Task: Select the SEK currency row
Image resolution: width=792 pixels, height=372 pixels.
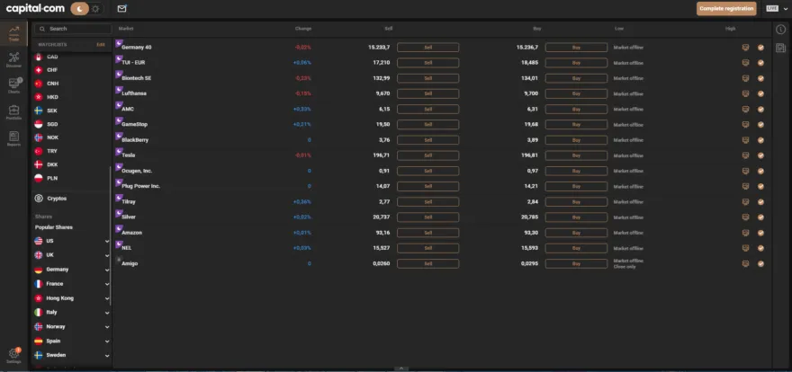Action: [x=71, y=111]
